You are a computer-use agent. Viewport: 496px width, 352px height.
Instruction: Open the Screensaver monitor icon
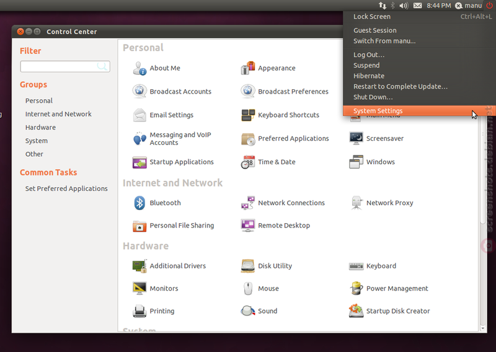pyautogui.click(x=356, y=139)
